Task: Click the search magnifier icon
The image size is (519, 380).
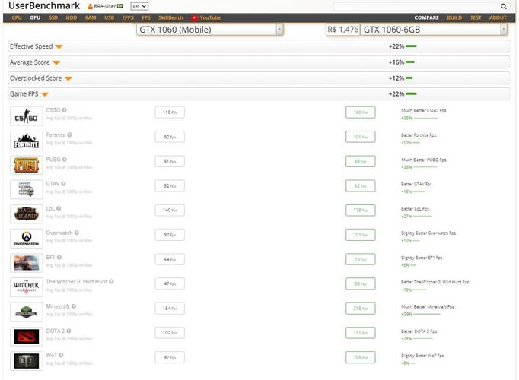Action: 504,6
